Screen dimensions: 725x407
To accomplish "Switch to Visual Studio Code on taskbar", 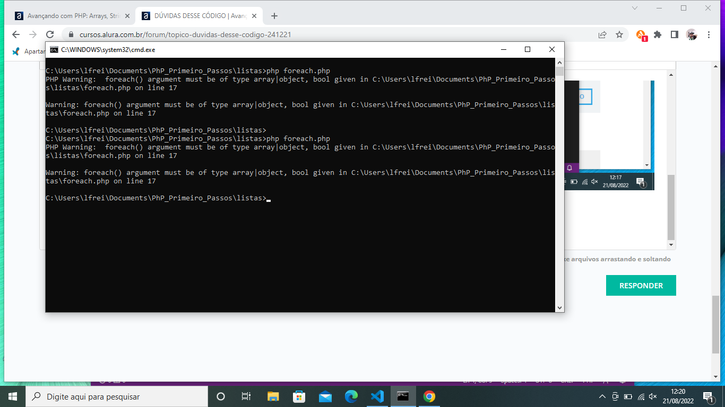I will coord(377,396).
